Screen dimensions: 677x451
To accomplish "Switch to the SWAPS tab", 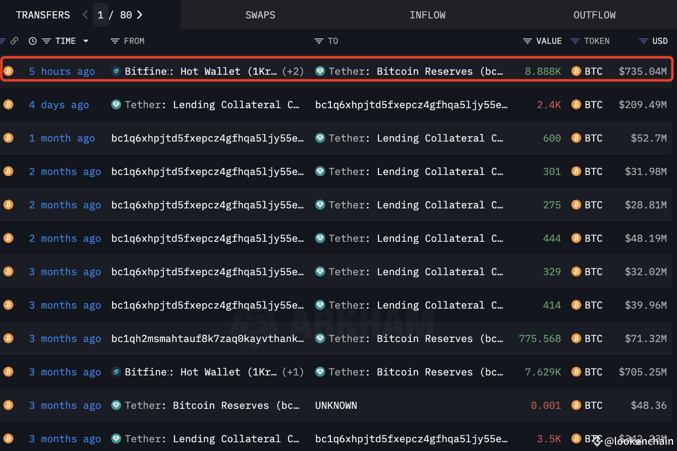I will point(260,15).
